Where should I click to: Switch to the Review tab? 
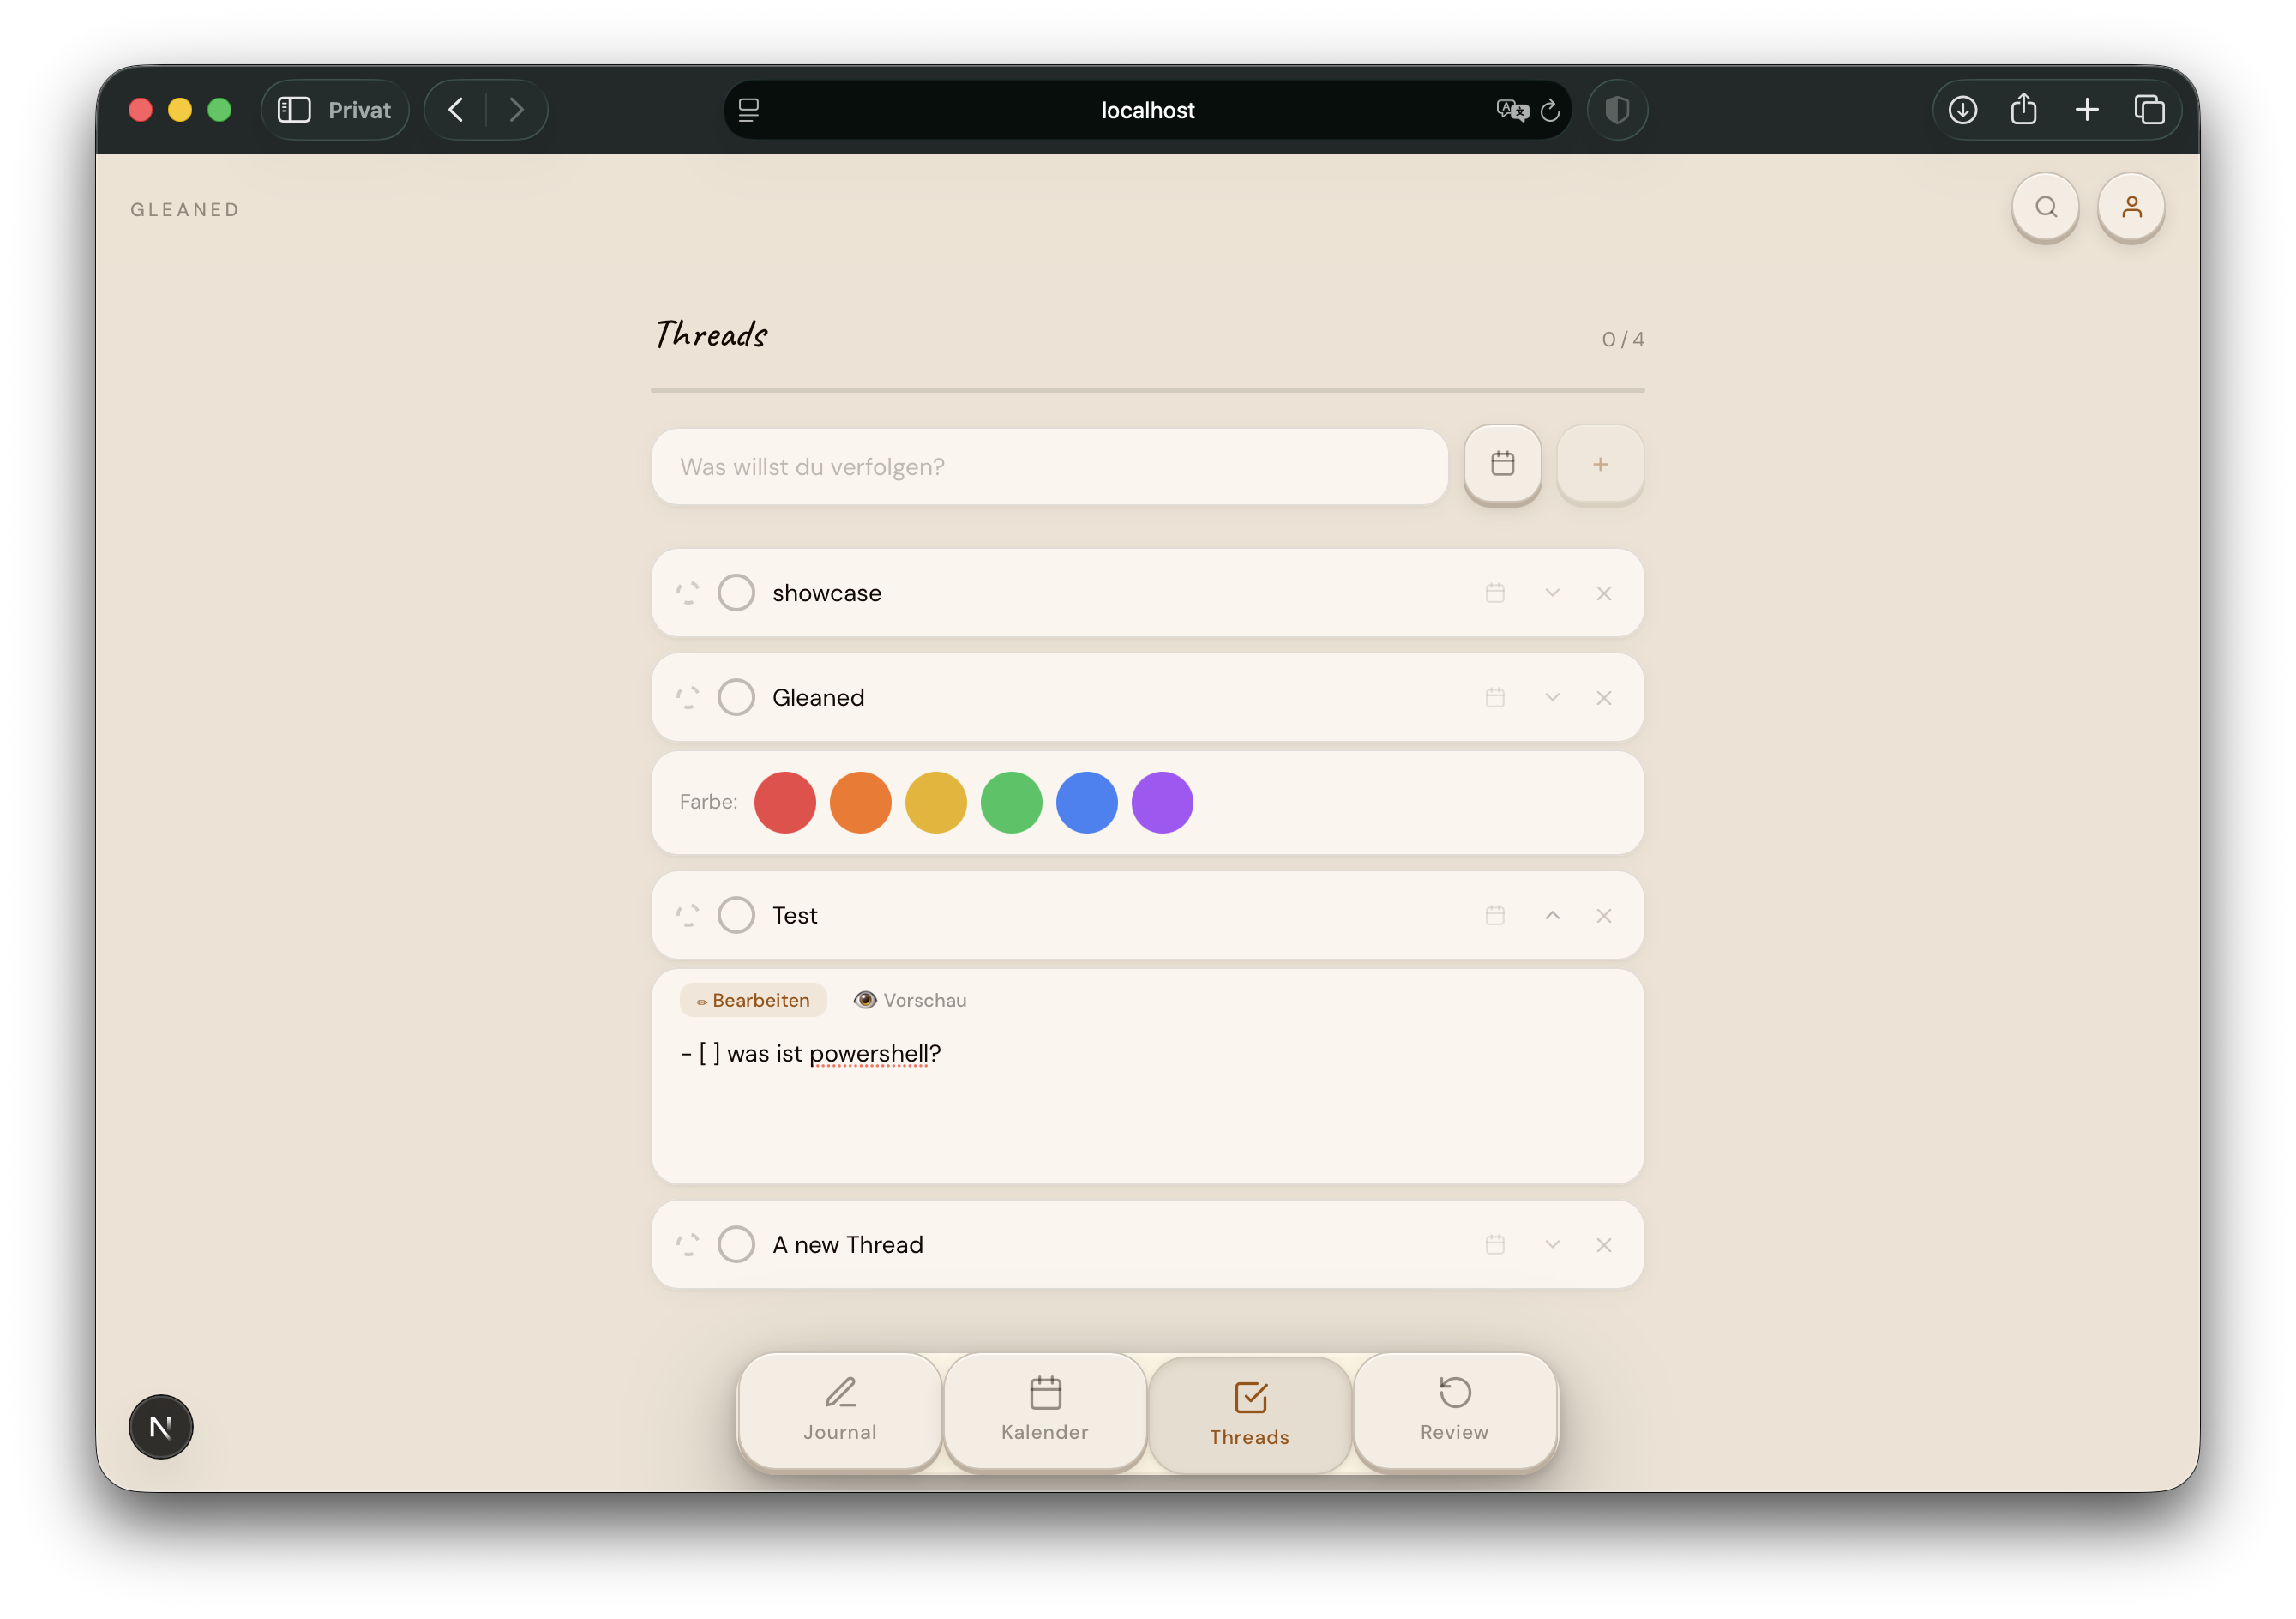[1455, 1410]
